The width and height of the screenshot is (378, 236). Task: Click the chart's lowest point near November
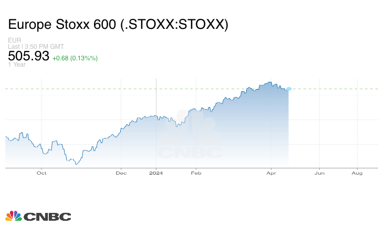pyautogui.click(x=76, y=164)
